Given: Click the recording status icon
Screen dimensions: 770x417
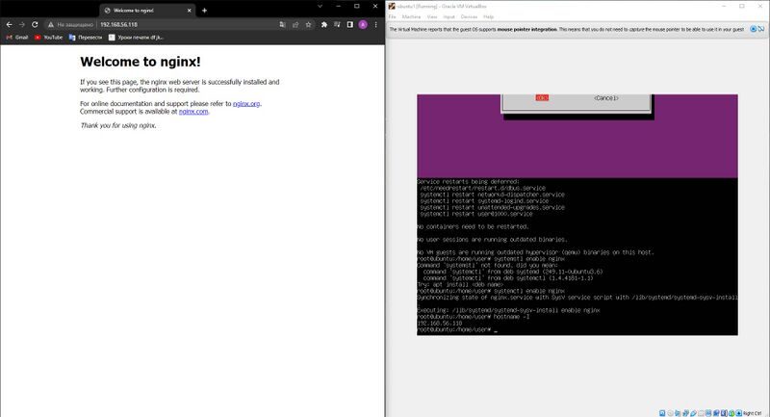Looking at the screenshot, I should tap(716, 413).
